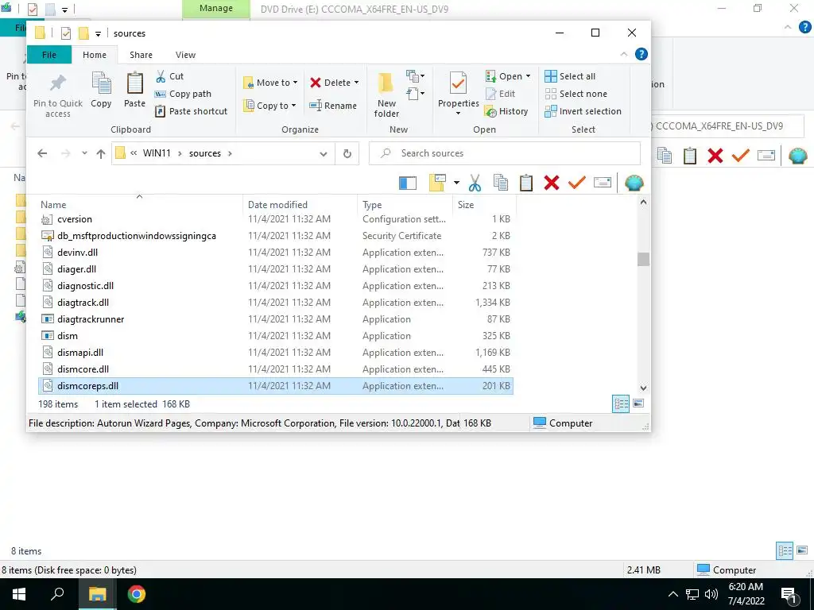The image size is (814, 610).
Task: Click Select all in ribbon
Action: pyautogui.click(x=570, y=76)
